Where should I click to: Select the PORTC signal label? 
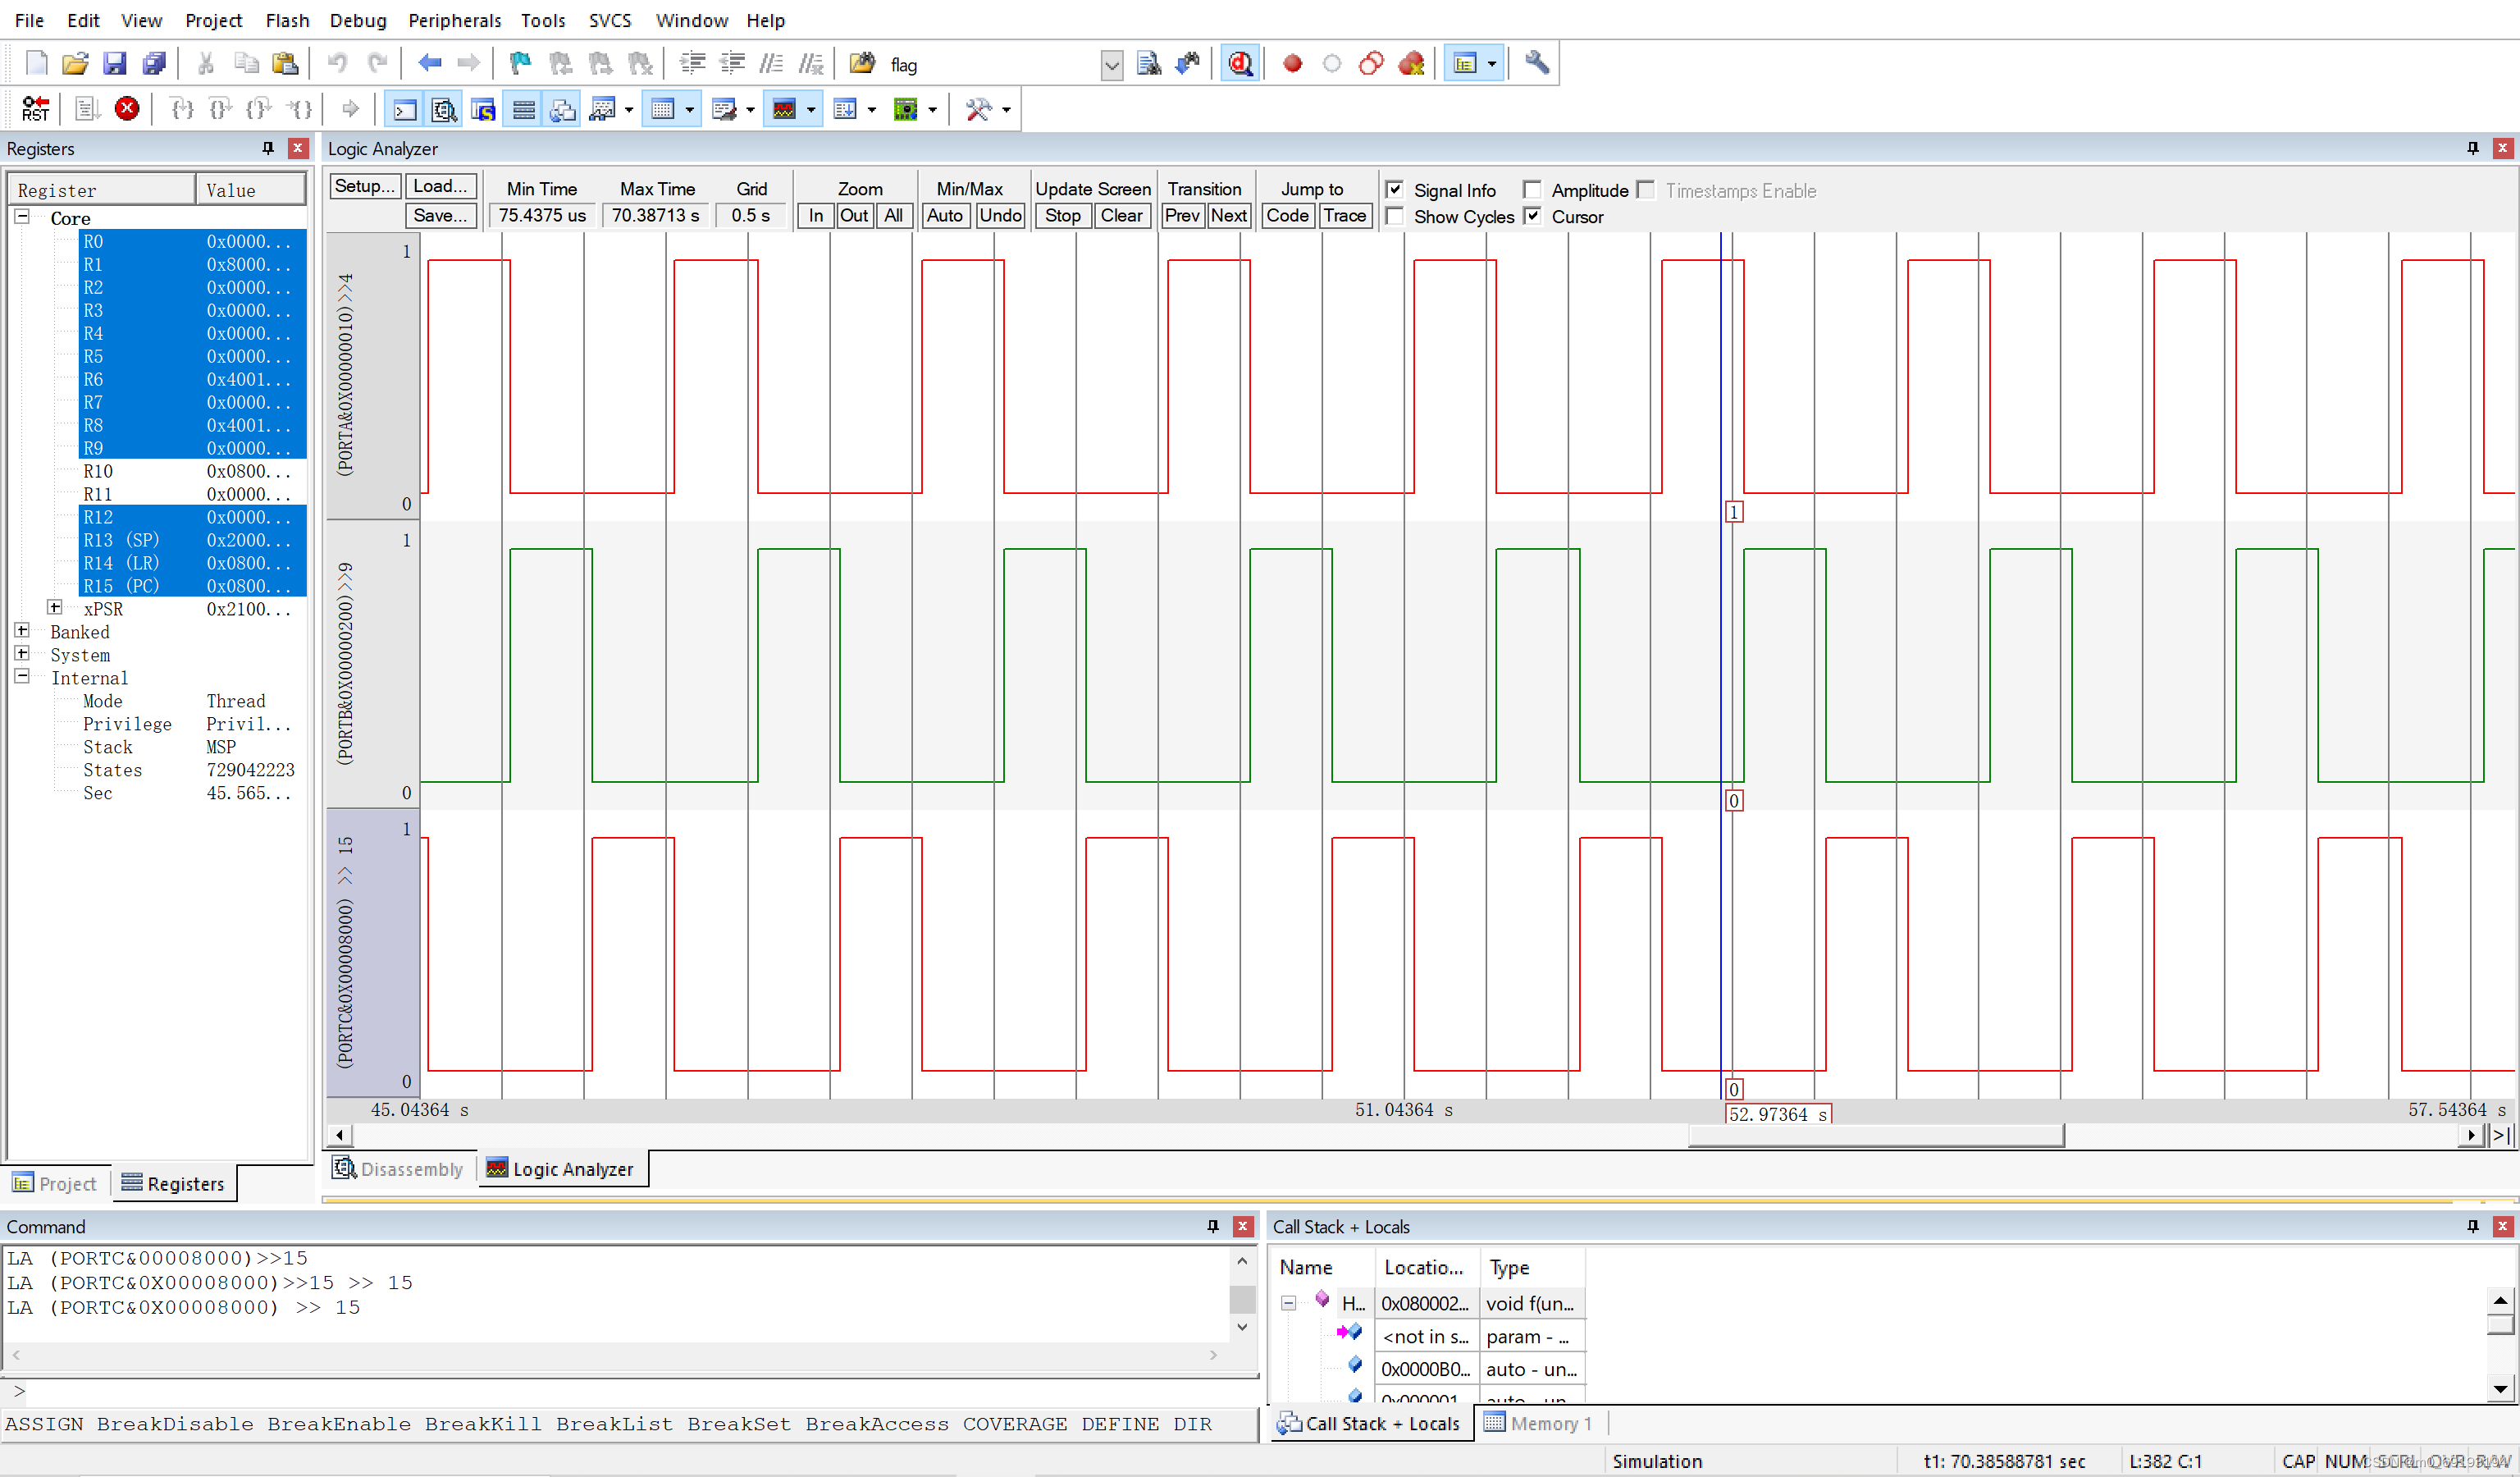point(345,952)
